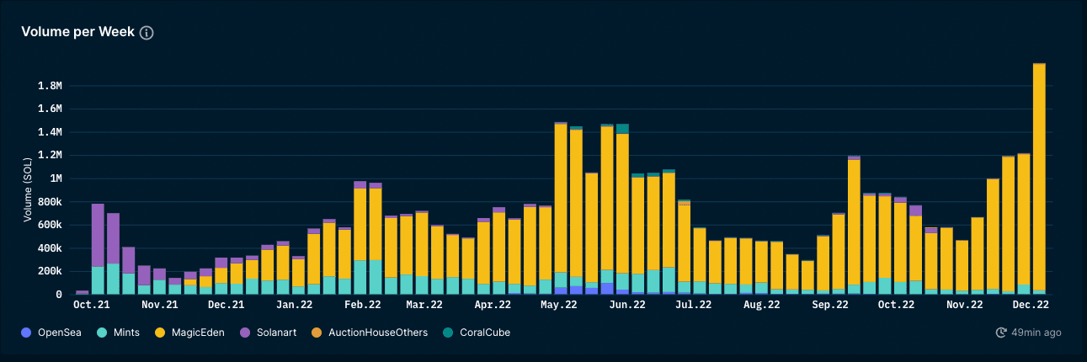Hide OpenSea series using its legend label
1087x362 pixels.
(x=59, y=333)
